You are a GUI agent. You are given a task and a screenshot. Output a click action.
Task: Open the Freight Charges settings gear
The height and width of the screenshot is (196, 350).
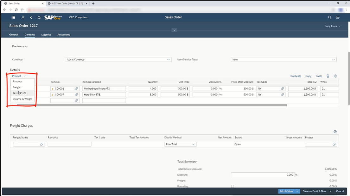335,132
